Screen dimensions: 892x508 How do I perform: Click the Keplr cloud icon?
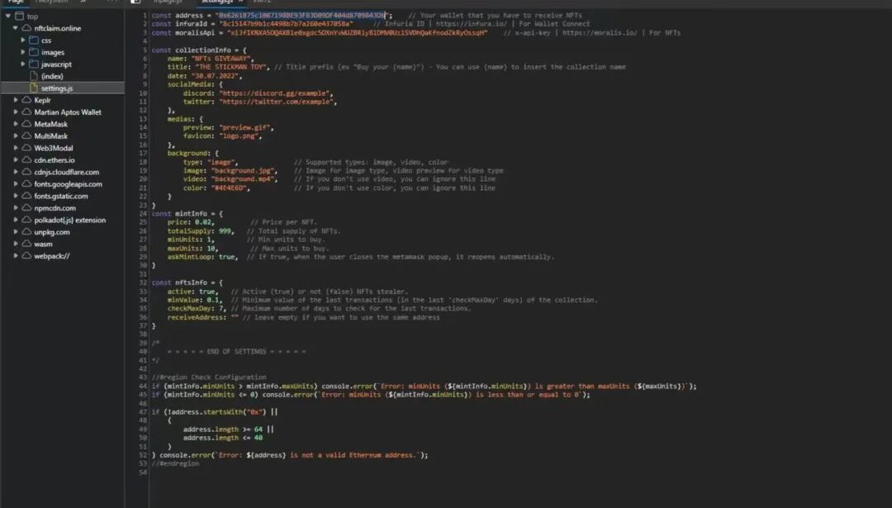tap(26, 100)
